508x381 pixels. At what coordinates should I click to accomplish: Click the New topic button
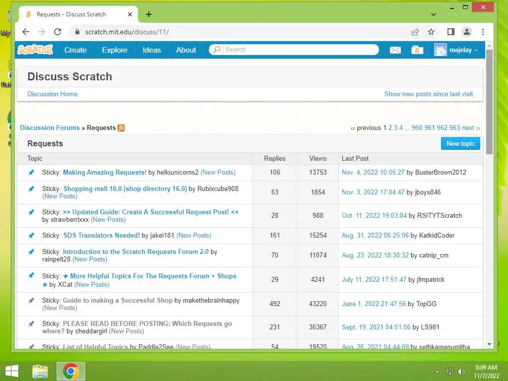pos(460,143)
